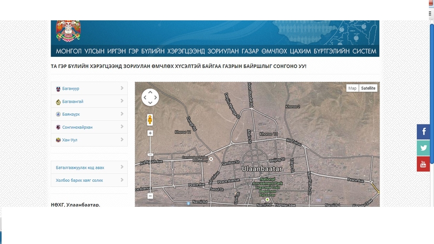Open Холбоо барих хаяг солих link
Viewport: 434px width, 244px height.
click(79, 180)
